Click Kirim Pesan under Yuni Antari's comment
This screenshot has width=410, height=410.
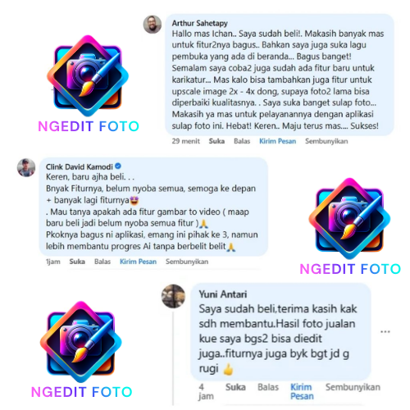point(302,391)
